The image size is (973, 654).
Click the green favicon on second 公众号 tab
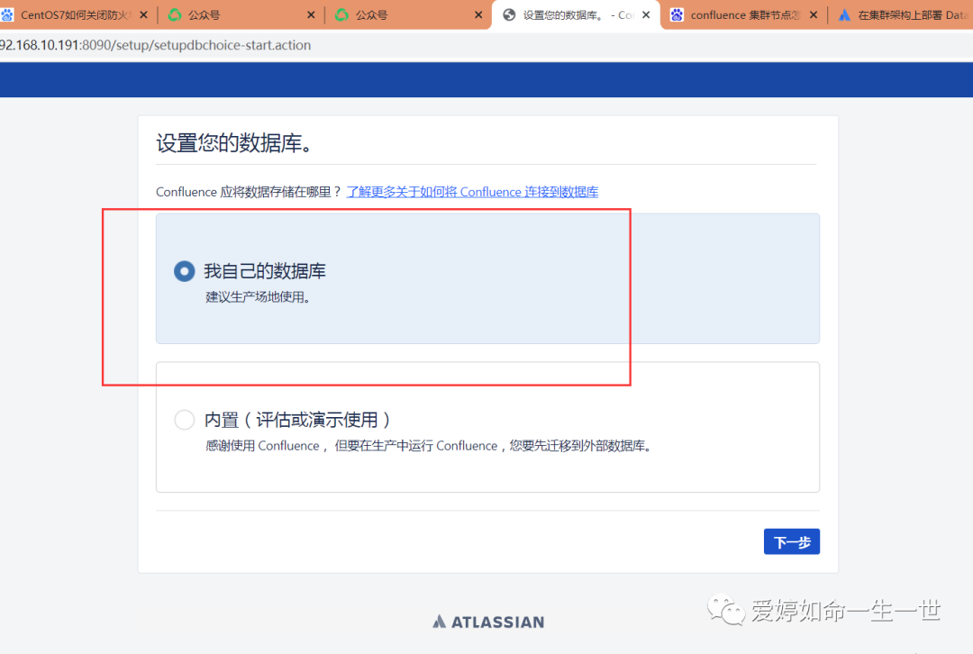[342, 15]
